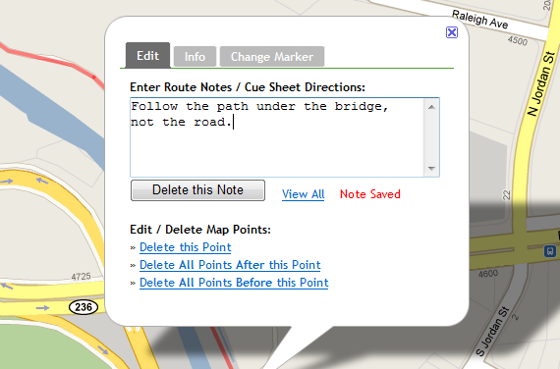Close the route notes popup
Screen dimensions: 560x369
452,32
